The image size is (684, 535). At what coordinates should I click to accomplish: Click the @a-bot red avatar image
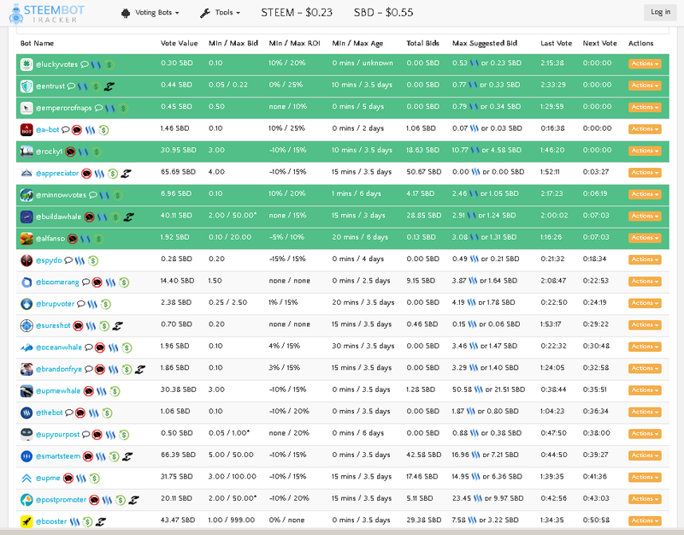[27, 130]
